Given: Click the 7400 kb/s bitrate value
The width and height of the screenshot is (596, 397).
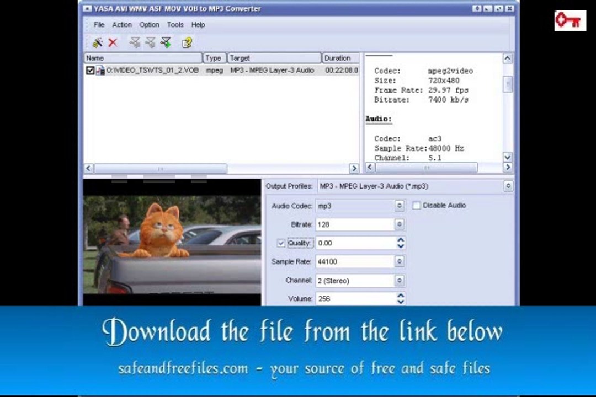Looking at the screenshot, I should click(x=449, y=100).
